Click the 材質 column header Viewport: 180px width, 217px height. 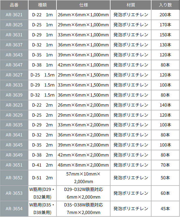pyautogui.click(x=131, y=5)
